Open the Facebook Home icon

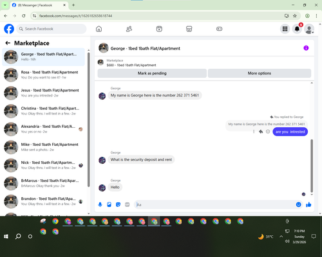(x=99, y=29)
